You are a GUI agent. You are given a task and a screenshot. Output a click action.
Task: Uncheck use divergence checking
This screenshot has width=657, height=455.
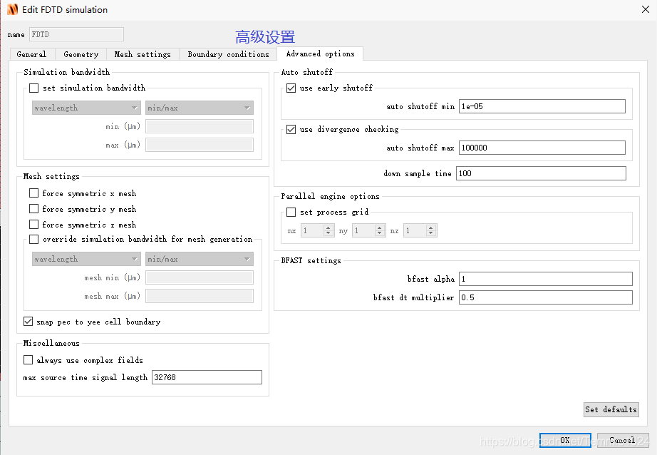pos(291,129)
